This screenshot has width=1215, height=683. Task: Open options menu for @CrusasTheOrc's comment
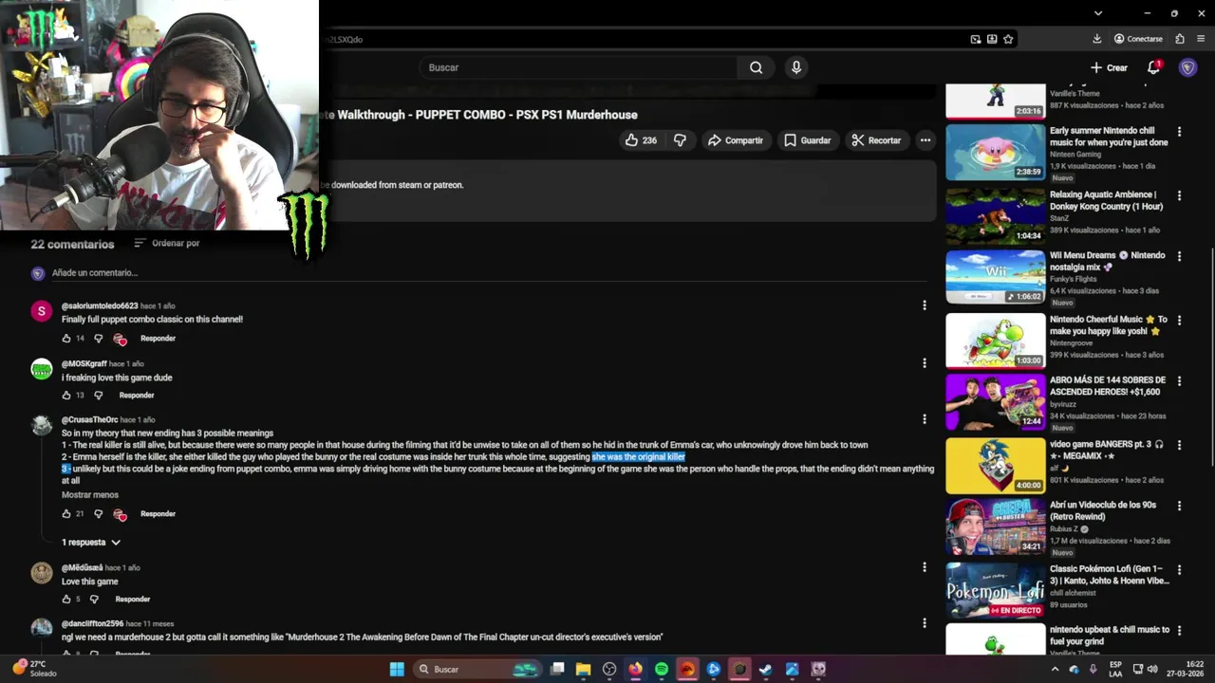(x=924, y=419)
